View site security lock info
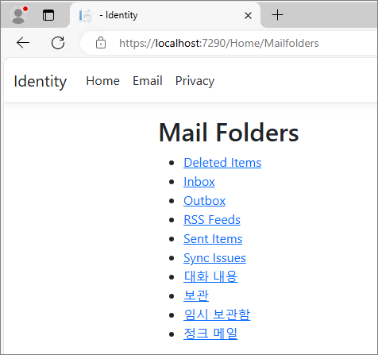Viewport: 378px width, 355px height. click(101, 43)
